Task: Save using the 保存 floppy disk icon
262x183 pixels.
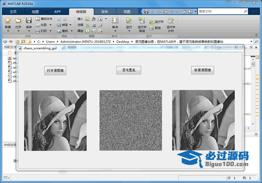Action: (29, 20)
